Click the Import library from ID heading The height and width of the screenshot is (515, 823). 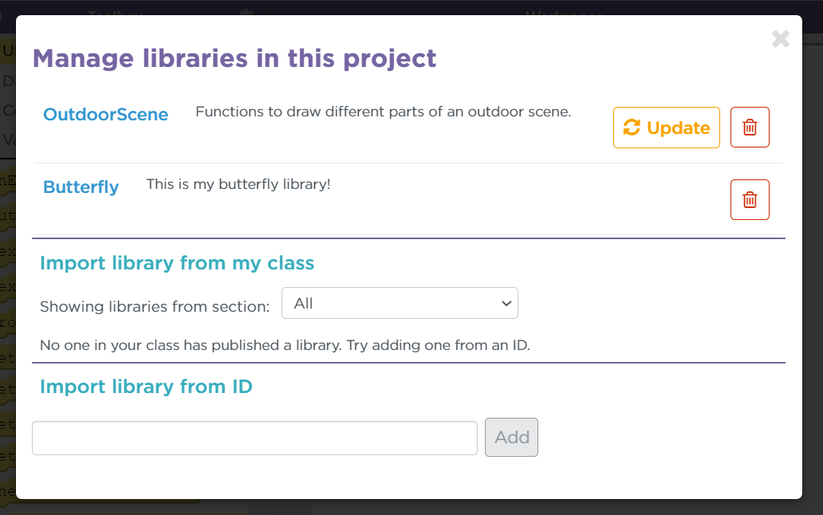coord(146,387)
